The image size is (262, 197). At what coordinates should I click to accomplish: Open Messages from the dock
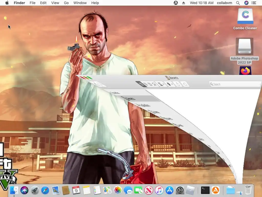128,190
